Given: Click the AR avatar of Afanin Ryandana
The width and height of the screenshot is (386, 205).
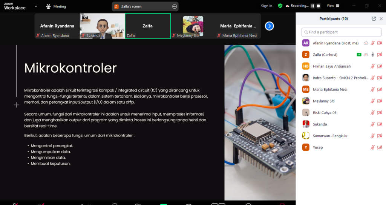Looking at the screenshot, I should [x=306, y=43].
